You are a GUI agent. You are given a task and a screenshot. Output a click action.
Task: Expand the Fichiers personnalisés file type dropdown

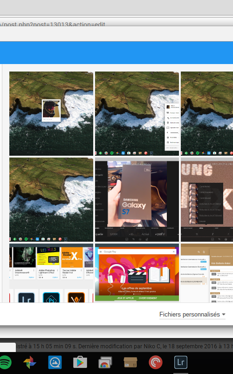192,314
